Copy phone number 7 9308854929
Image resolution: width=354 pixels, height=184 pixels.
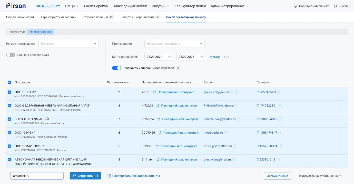(280, 119)
